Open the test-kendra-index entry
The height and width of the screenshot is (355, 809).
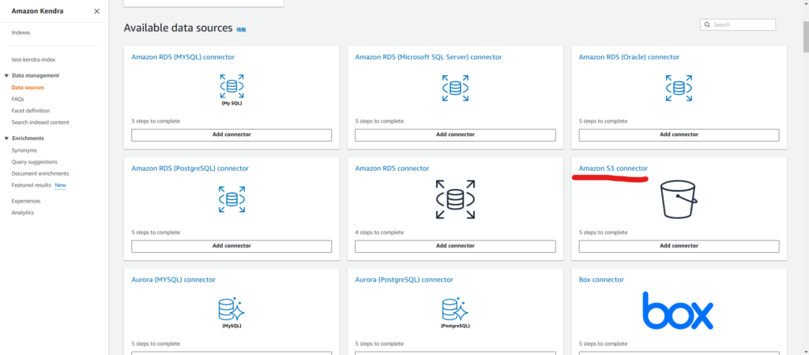[x=33, y=59]
